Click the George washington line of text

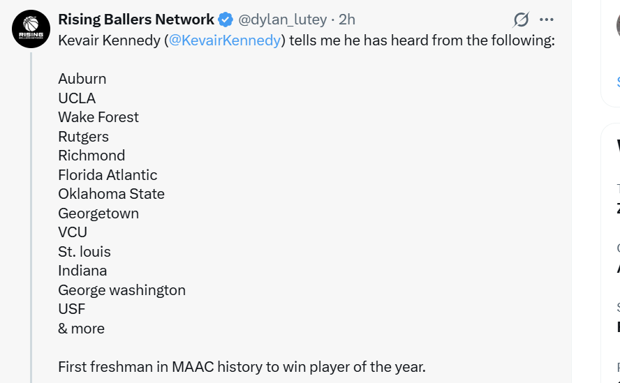[121, 290]
